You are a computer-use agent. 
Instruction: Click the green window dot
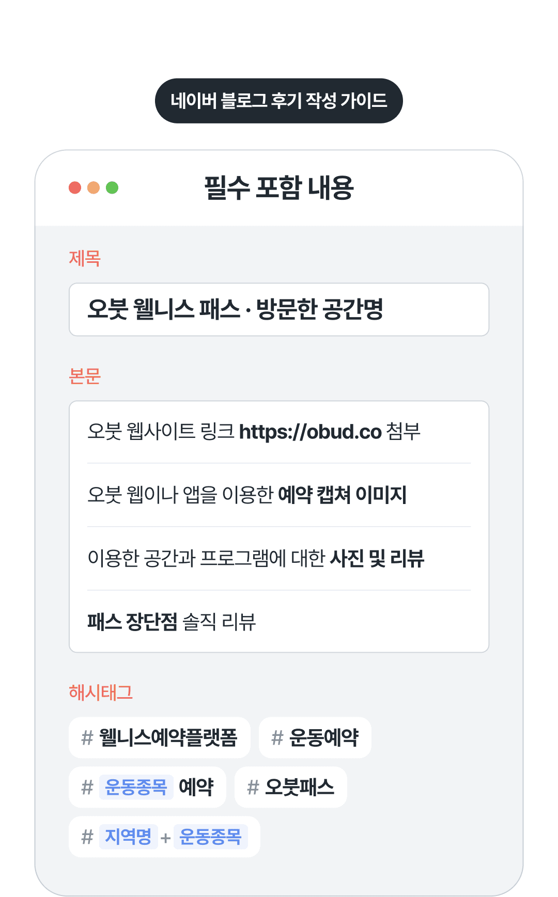coord(112,187)
